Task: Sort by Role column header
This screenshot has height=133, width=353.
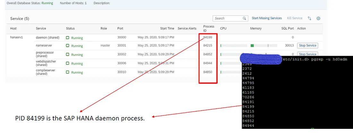Action: pyautogui.click(x=104, y=28)
